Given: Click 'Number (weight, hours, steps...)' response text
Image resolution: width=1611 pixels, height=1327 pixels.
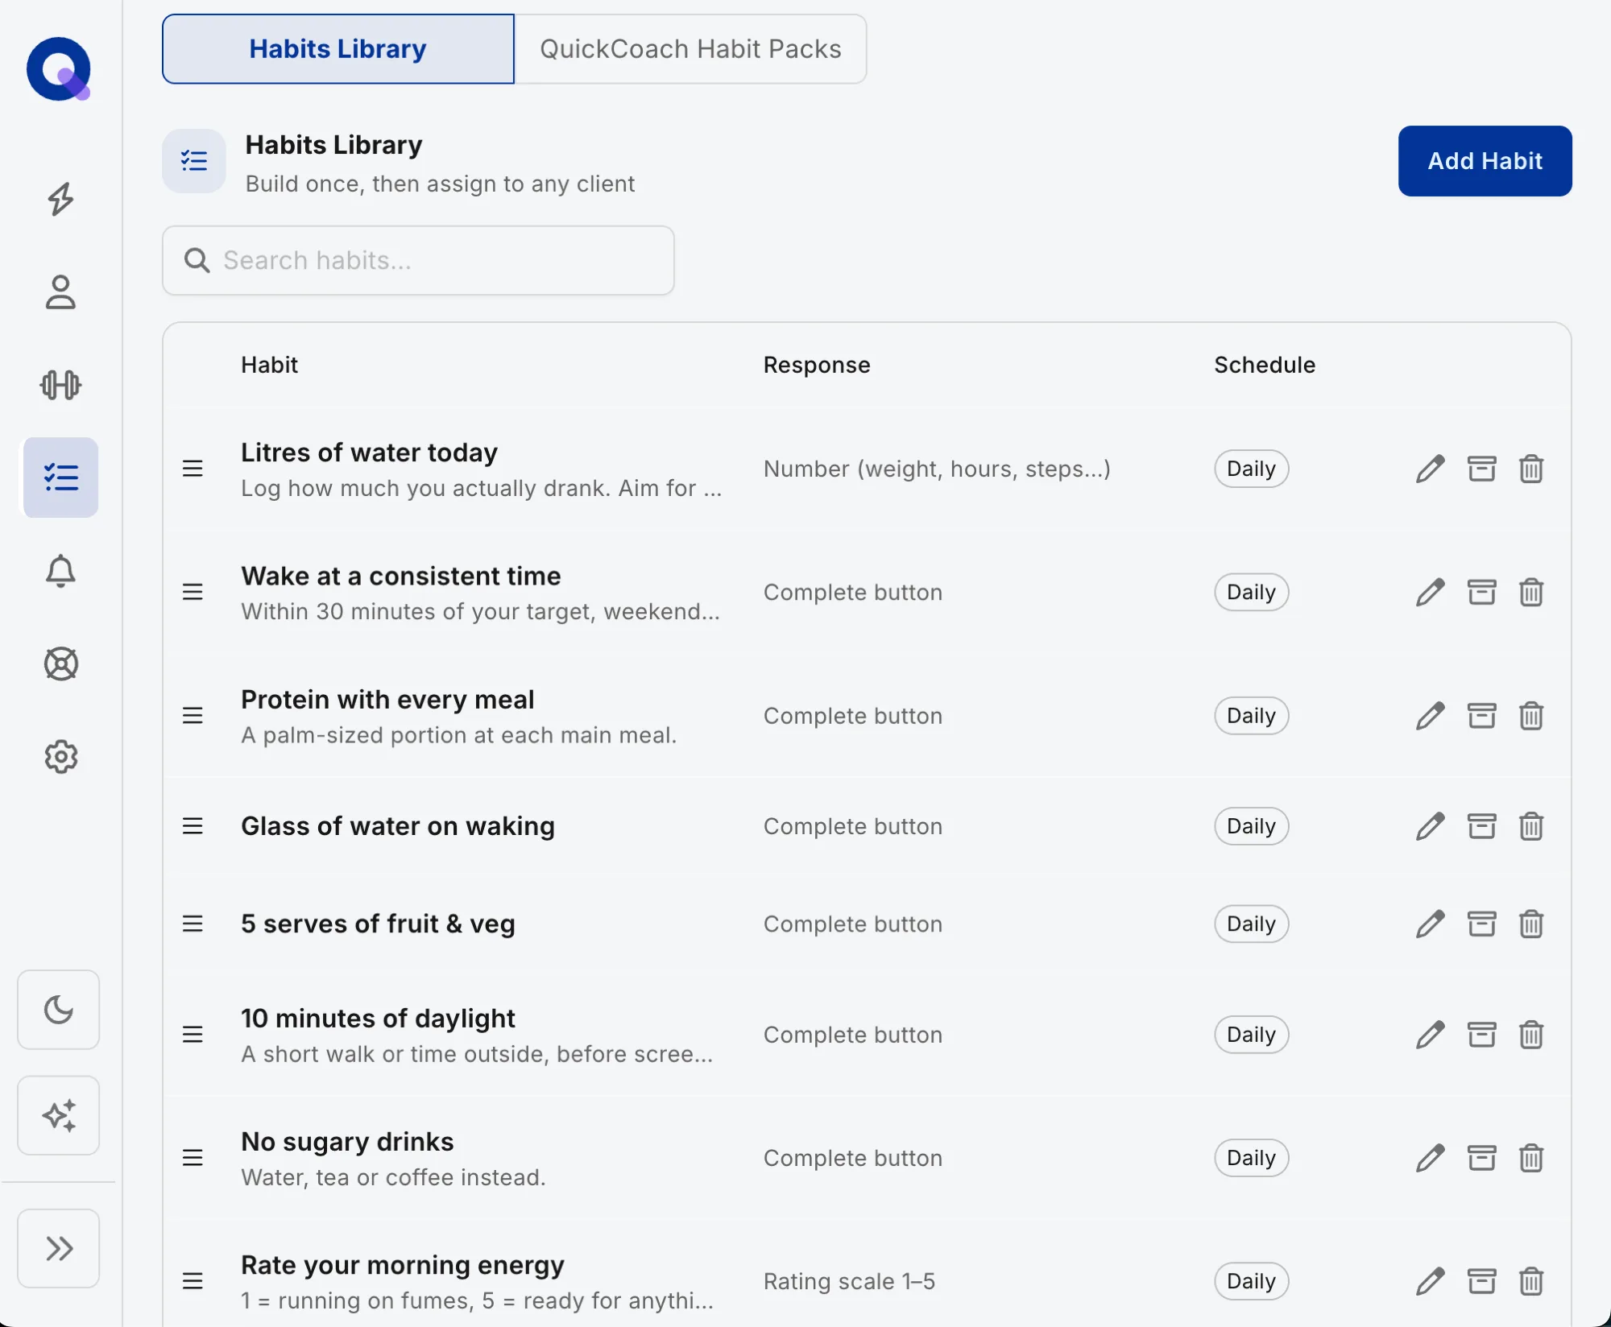Looking at the screenshot, I should click(937, 469).
